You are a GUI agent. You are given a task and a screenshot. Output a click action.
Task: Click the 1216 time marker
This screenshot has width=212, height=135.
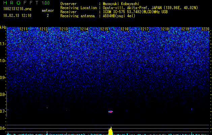(124, 29)
